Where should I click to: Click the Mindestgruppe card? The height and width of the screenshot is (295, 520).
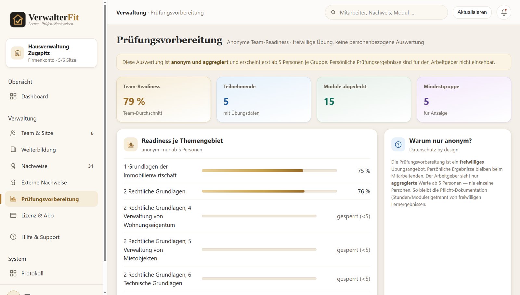coord(464,99)
